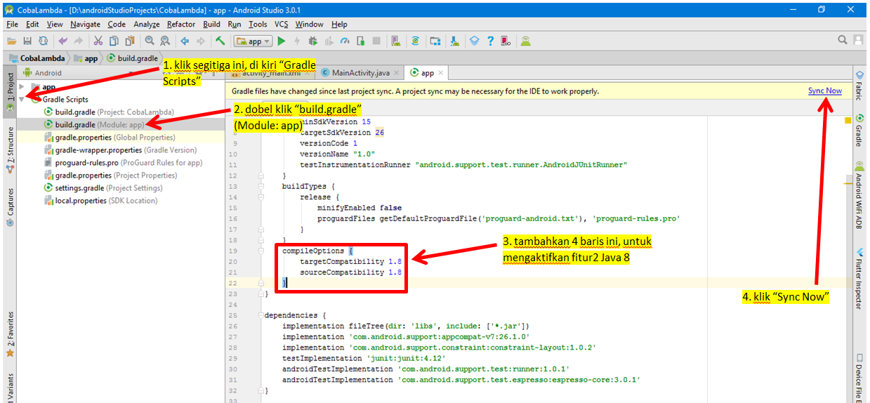The height and width of the screenshot is (403, 870).
Task: Toggle the 1: Project tool window
Action: (x=9, y=92)
